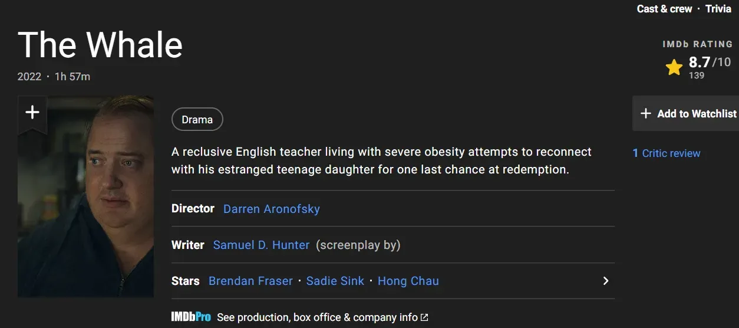
Task: Click the 2022 release year link
Action: [29, 77]
